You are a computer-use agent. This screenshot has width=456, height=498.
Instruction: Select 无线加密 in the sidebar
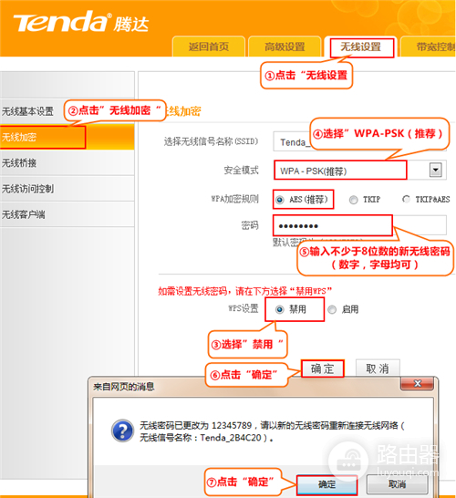point(67,137)
